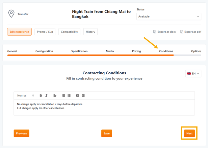Expand the Normal paragraph style dropdown

pyautogui.click(x=26, y=96)
